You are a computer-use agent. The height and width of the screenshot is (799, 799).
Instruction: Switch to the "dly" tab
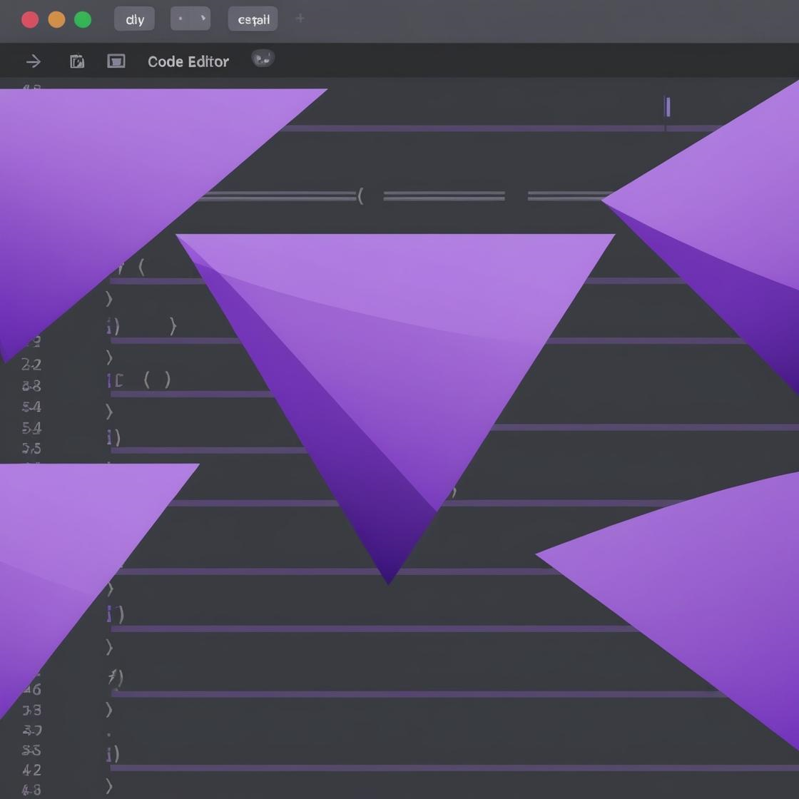(134, 19)
